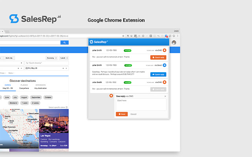The height and width of the screenshot is (157, 252).
Task: Send the SMS reply
Action: pos(122,114)
